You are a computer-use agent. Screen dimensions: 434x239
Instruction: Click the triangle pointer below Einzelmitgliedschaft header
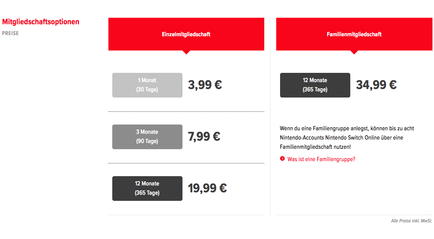tap(186, 52)
